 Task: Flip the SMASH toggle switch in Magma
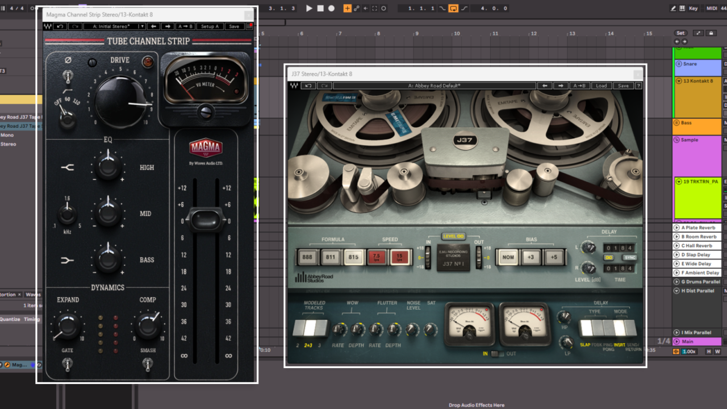click(148, 364)
